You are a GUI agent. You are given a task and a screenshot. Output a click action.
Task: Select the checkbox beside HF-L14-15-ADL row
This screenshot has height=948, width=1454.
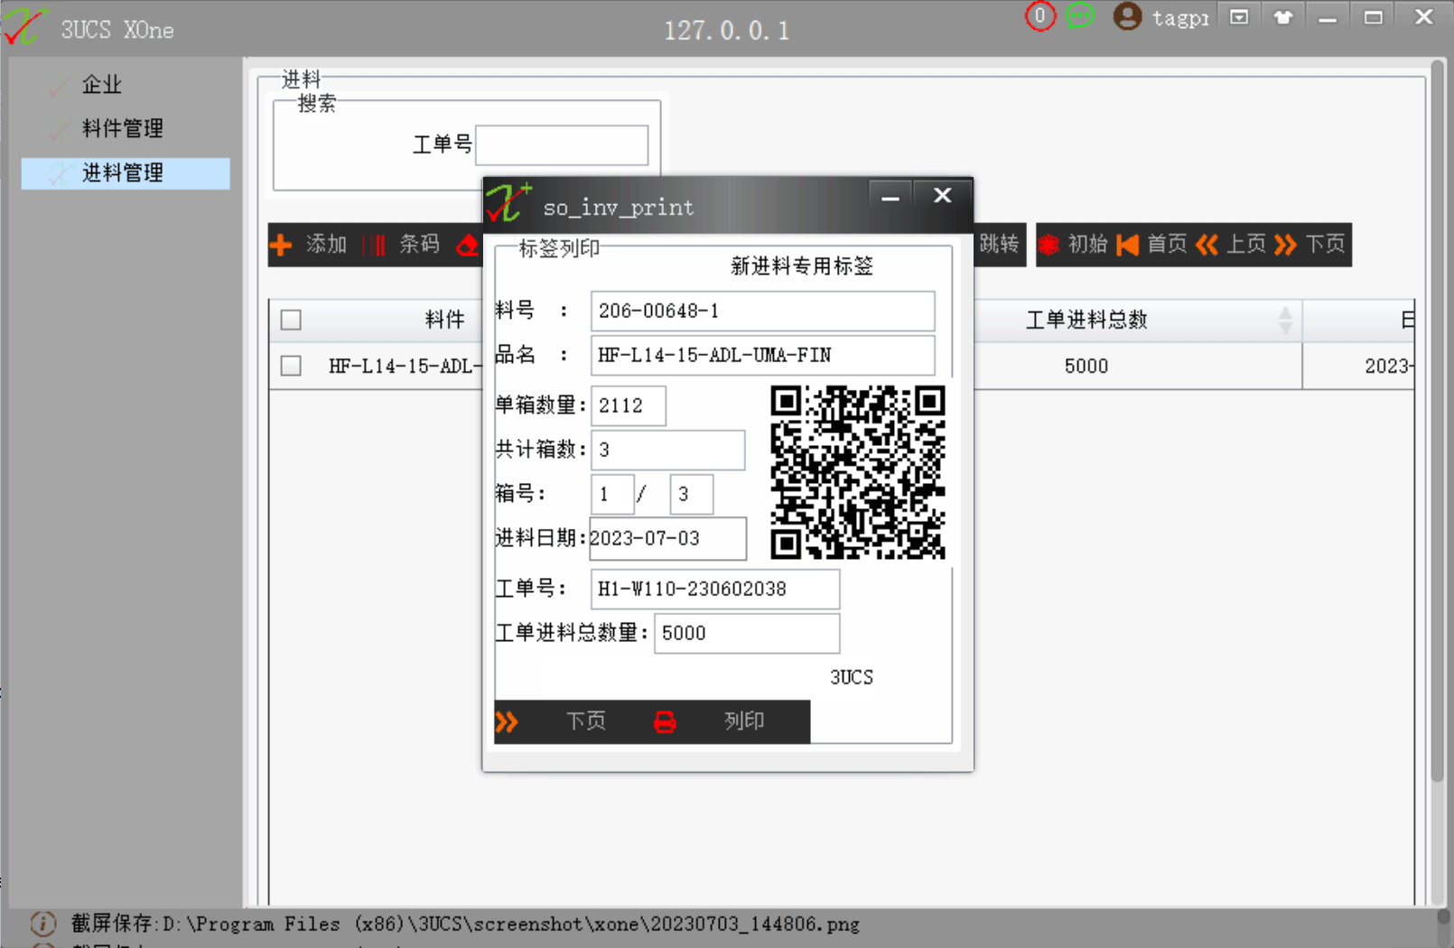(x=290, y=366)
